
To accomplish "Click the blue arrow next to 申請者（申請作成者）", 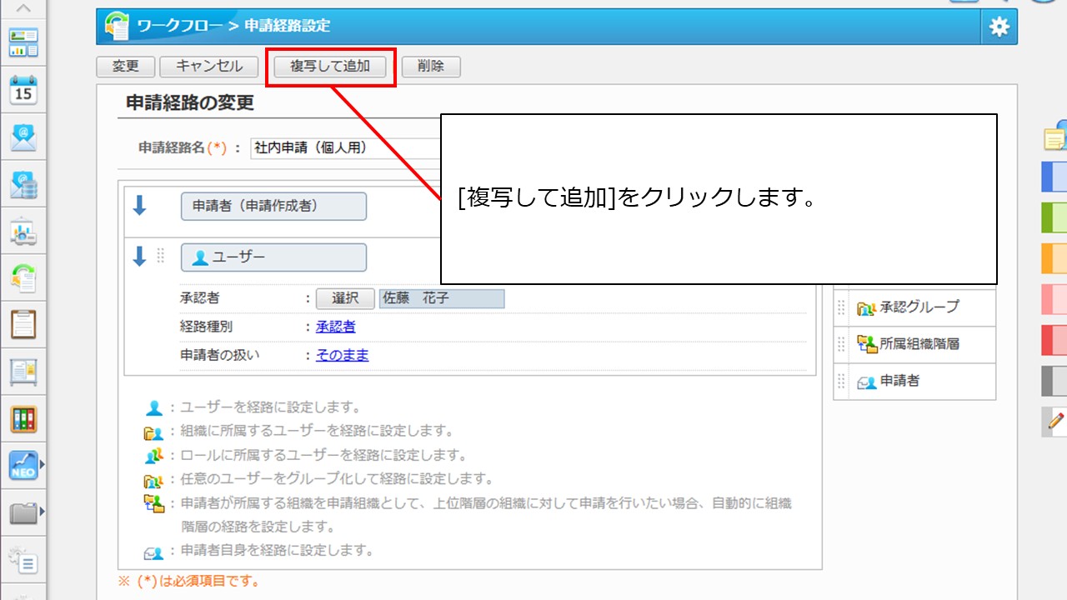I will [140, 206].
